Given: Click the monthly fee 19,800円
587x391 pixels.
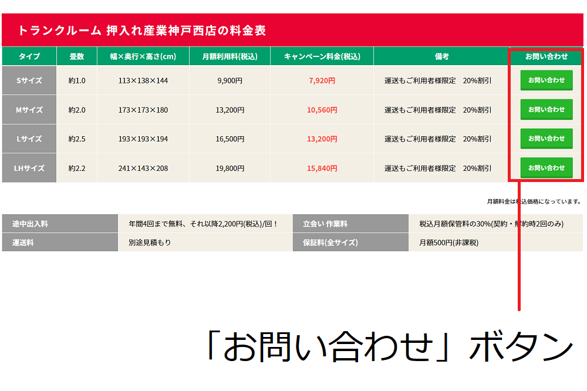Looking at the screenshot, I should pyautogui.click(x=230, y=168).
